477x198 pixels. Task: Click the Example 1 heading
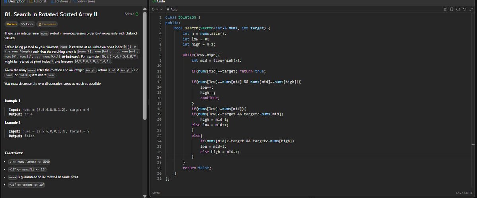[13, 101]
